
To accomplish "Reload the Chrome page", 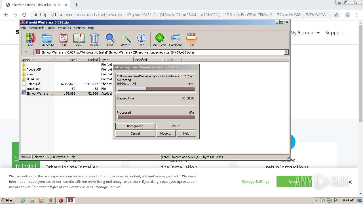I will 24,15.
